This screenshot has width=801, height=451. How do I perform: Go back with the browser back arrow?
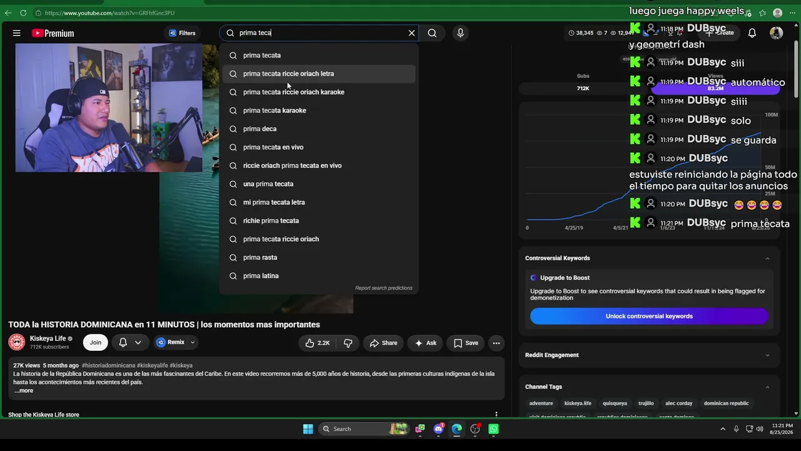tap(8, 13)
